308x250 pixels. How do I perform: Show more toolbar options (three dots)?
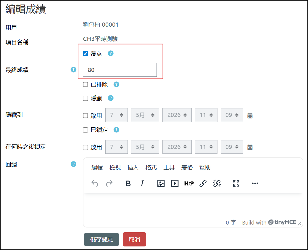tap(255, 183)
